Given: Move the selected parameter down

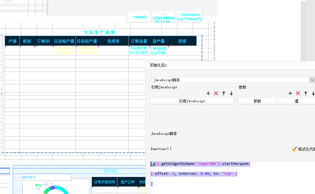Looking at the screenshot, I should tap(313, 93).
